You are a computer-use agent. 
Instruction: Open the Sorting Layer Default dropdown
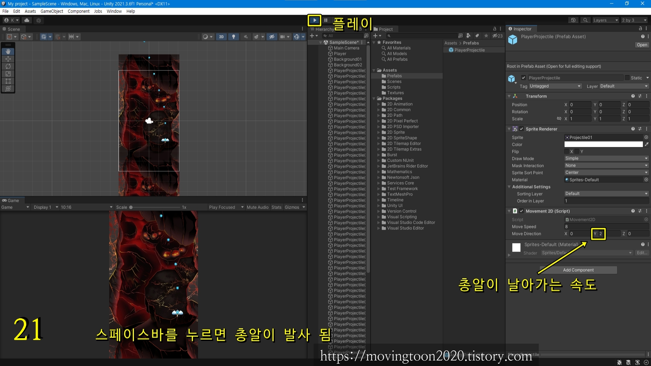coord(607,194)
